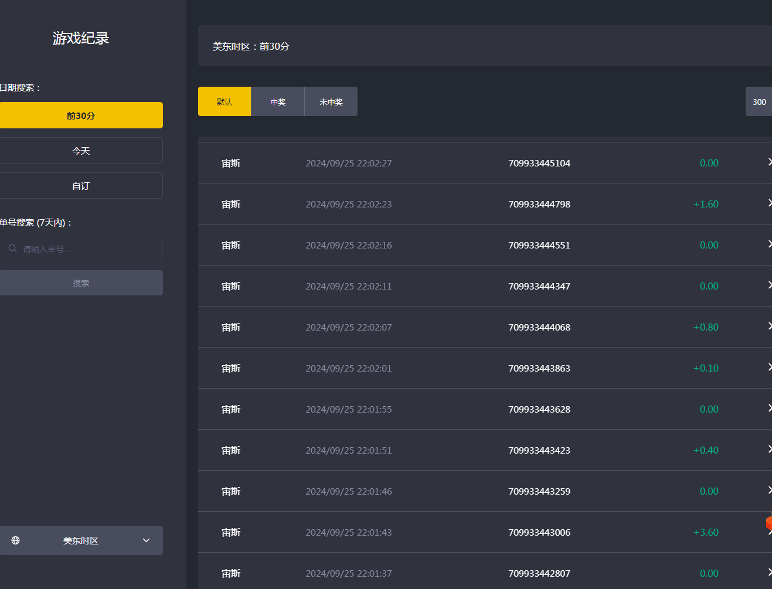The height and width of the screenshot is (589, 772).
Task: Switch to the 中奖 tab
Action: tap(278, 102)
